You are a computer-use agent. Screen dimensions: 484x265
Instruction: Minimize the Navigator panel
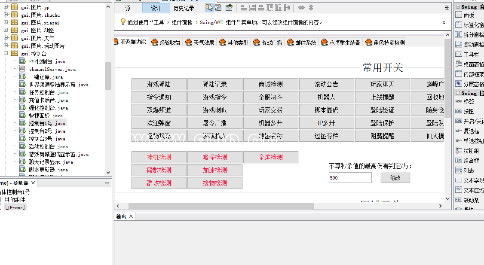pos(107,183)
